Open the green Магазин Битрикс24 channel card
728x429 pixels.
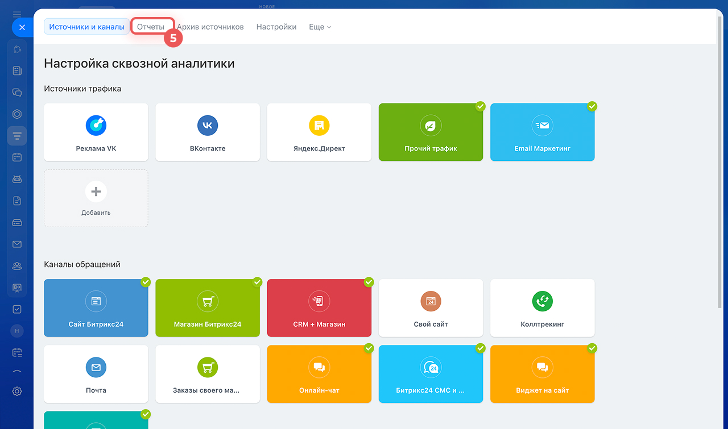(208, 308)
